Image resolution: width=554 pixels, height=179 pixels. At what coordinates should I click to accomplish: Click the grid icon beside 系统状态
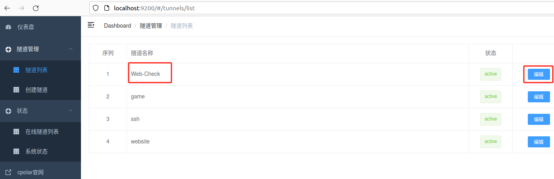(x=16, y=151)
